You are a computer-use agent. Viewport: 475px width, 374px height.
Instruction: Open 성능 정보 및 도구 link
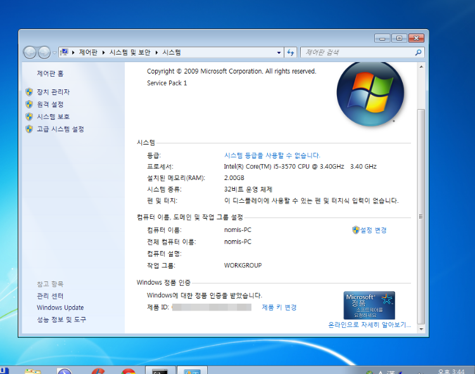point(61,319)
